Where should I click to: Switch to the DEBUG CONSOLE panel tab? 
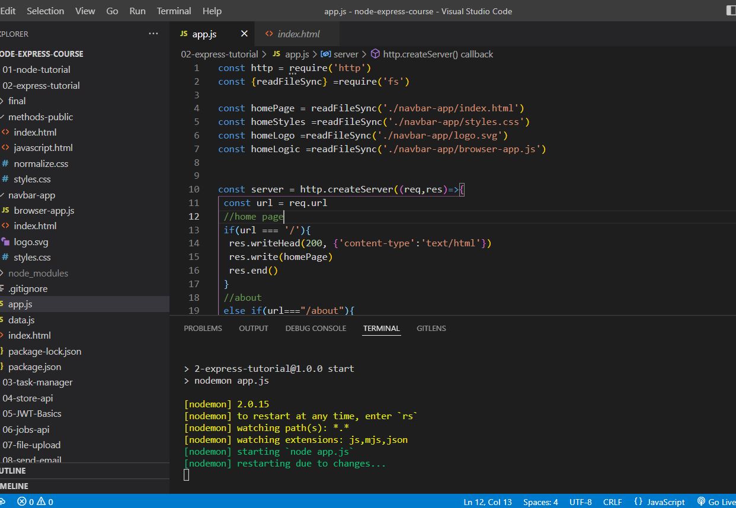coord(315,328)
